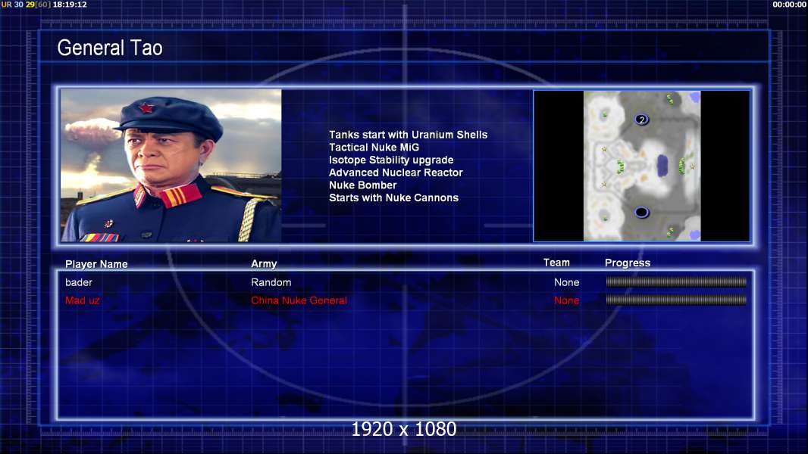808x454 pixels.
Task: Click the Progress column header
Action: [x=628, y=263]
